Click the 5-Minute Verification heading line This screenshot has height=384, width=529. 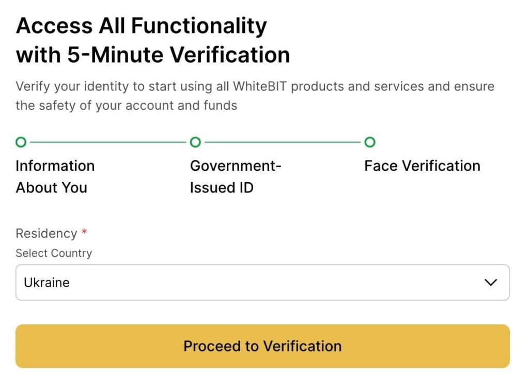153,54
